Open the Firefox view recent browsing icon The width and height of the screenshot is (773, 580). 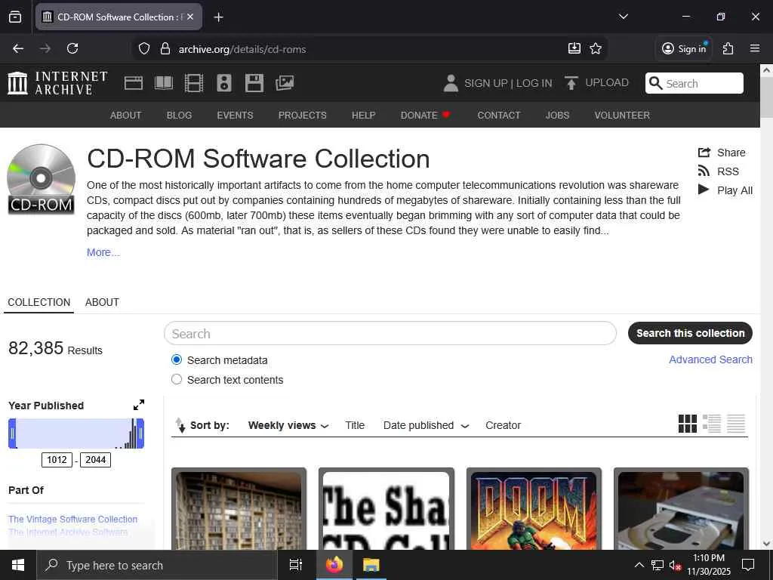click(x=15, y=17)
